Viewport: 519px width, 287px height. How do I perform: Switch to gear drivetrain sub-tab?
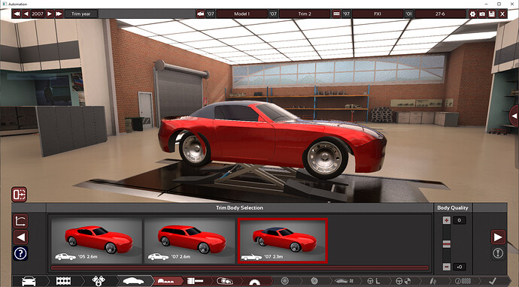click(254, 282)
